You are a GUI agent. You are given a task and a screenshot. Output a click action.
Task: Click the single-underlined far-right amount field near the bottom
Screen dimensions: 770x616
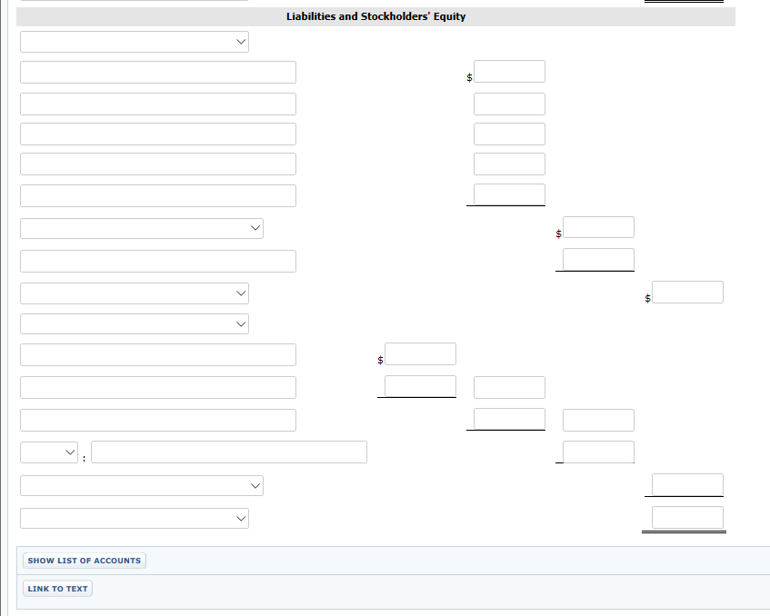(x=687, y=485)
